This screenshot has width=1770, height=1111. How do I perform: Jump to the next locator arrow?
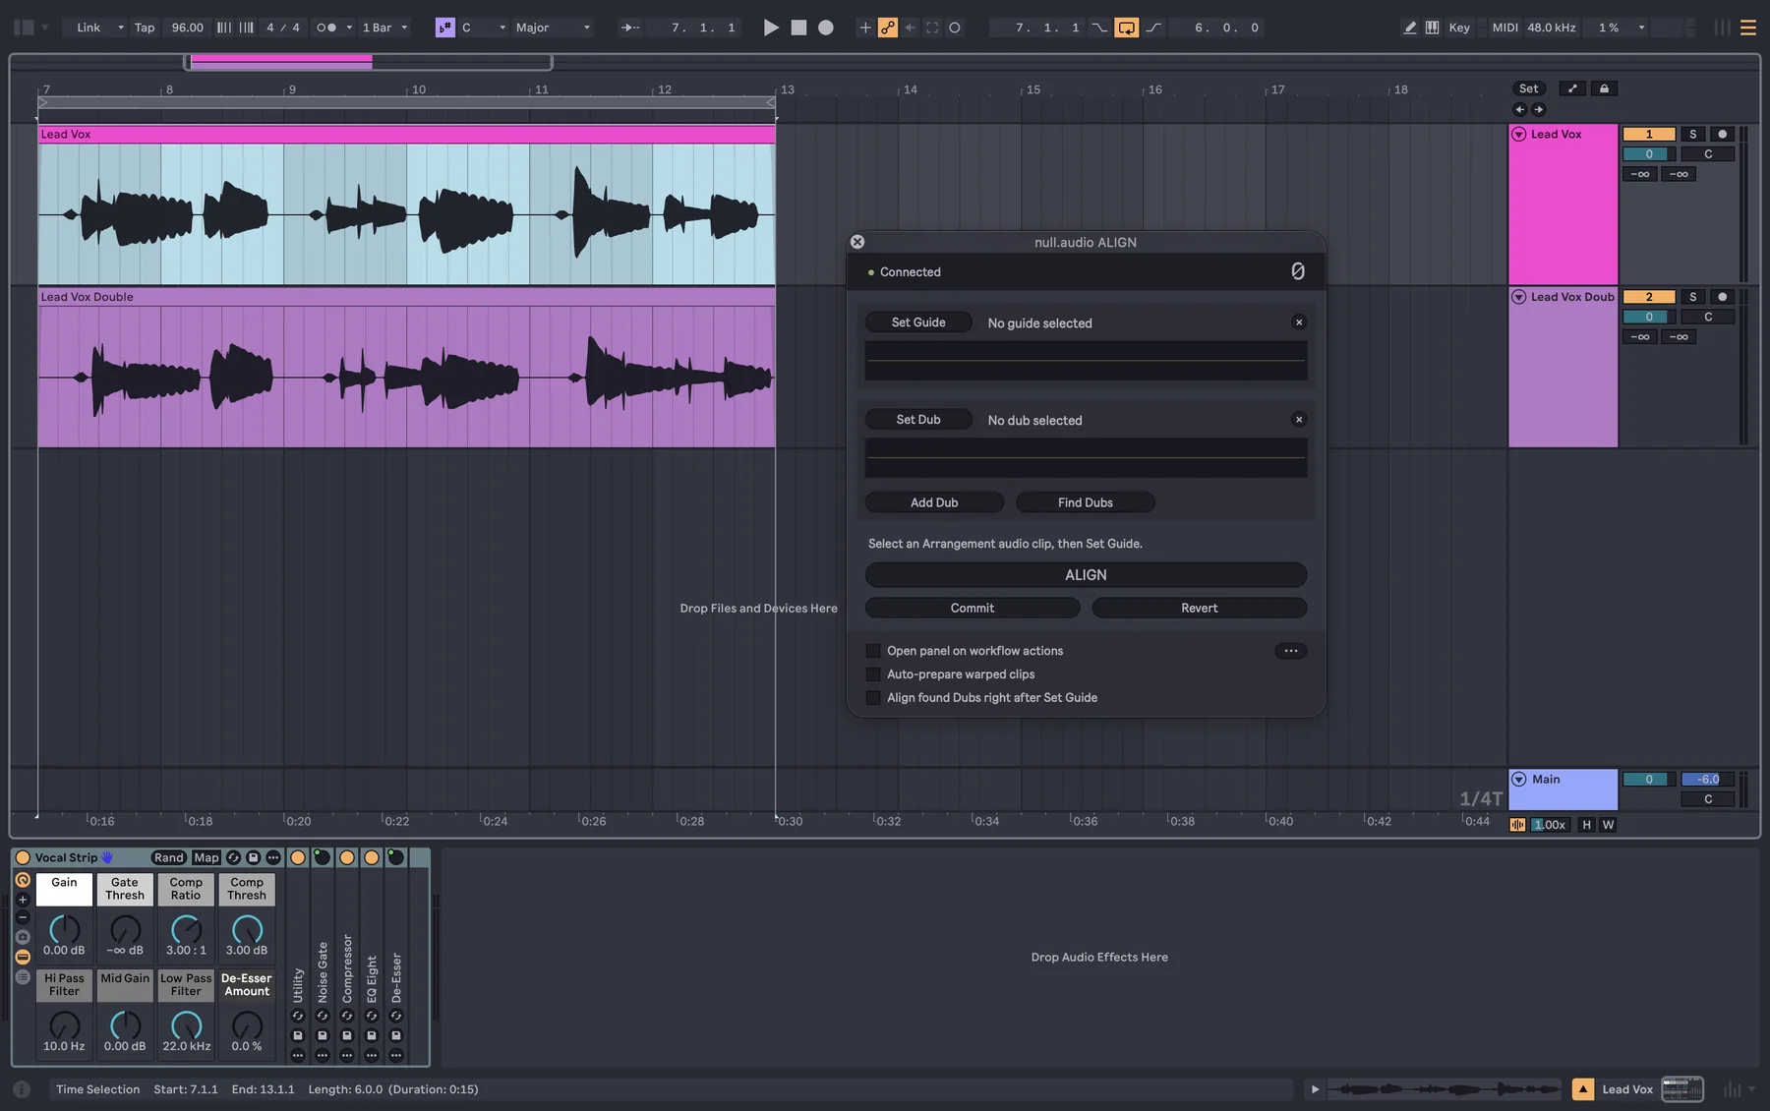point(1539,109)
